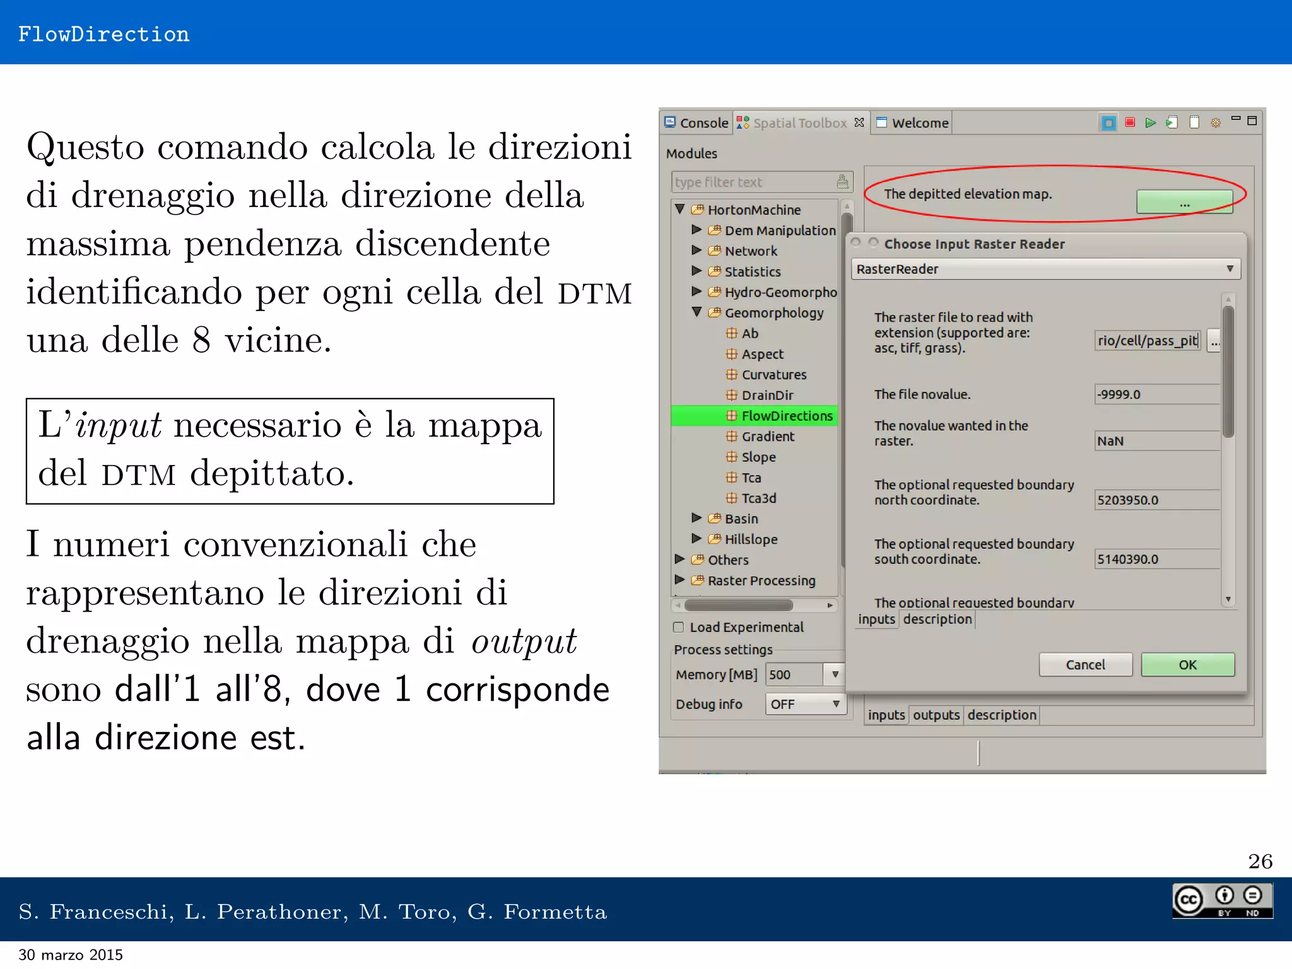The width and height of the screenshot is (1292, 969).
Task: Click the file novalue -9999.0 field
Action: tap(1157, 394)
